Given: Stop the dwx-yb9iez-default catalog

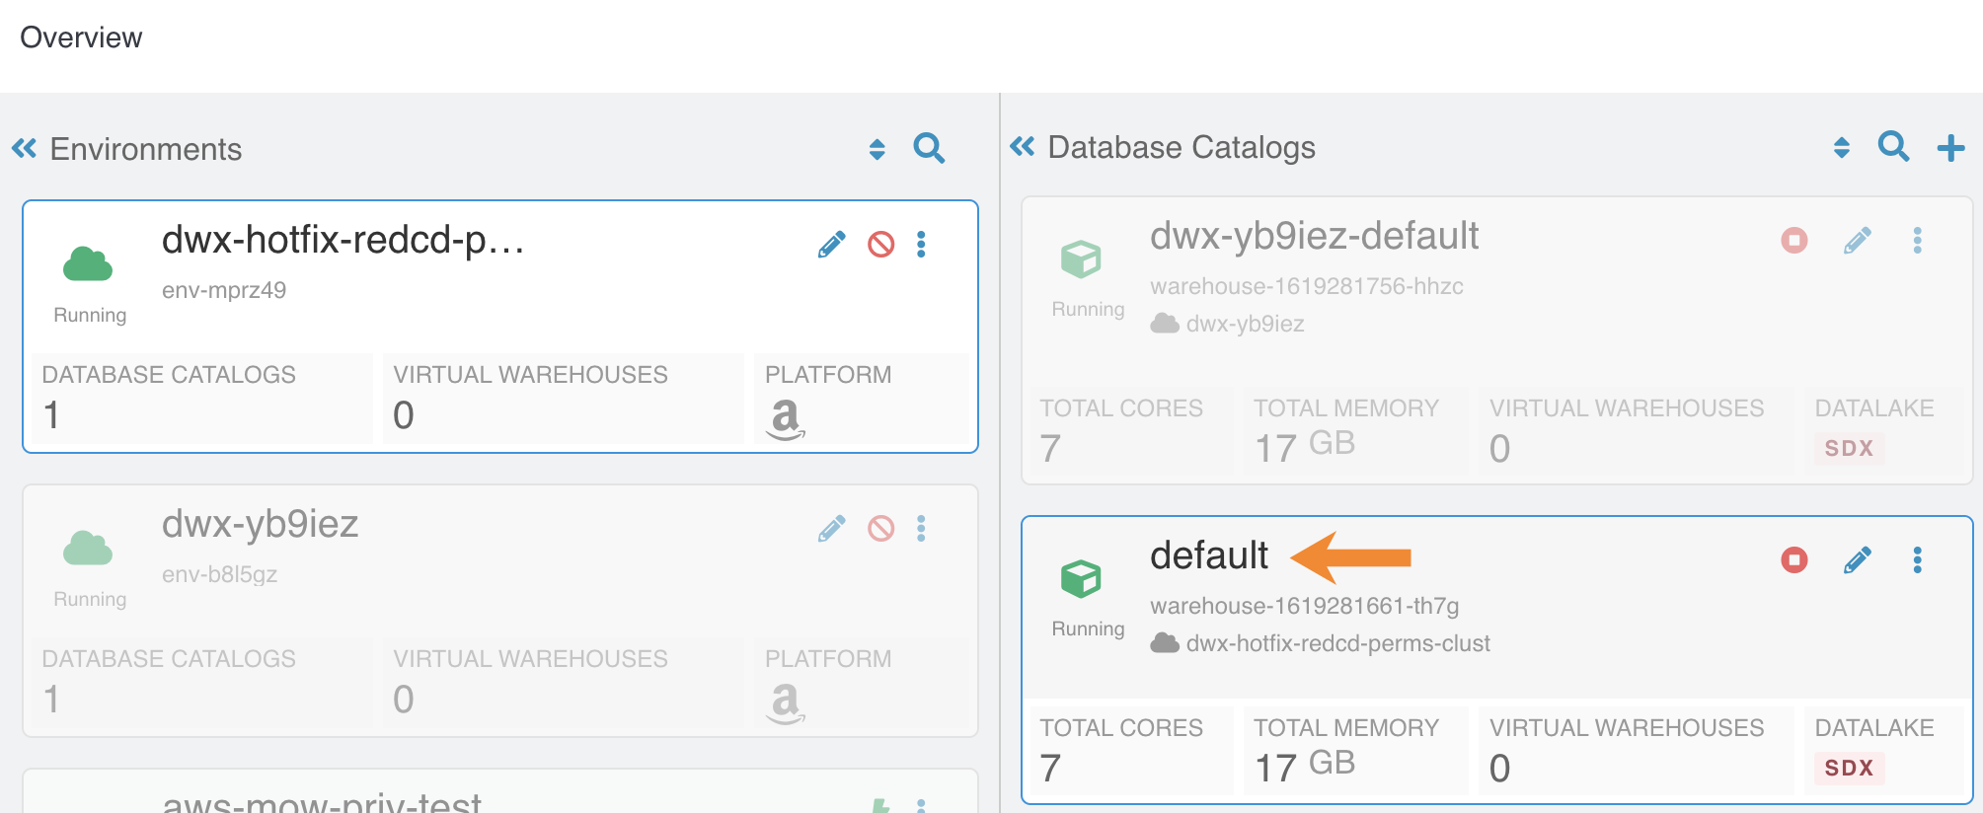Looking at the screenshot, I should point(1793,241).
